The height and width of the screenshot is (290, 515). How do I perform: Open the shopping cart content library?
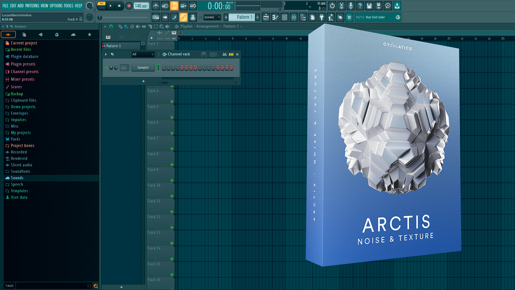point(349,17)
